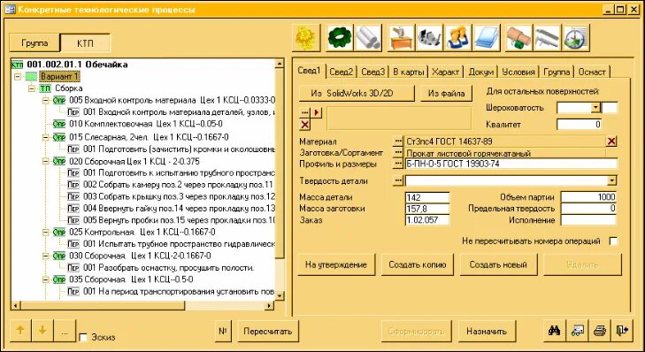Clear material with the red X button

(x=611, y=142)
